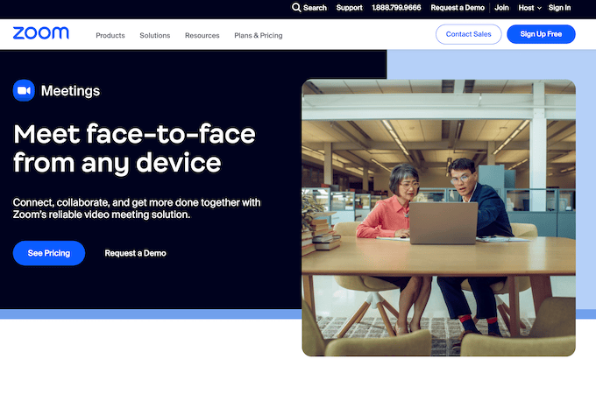The width and height of the screenshot is (596, 394).
Task: Expand the Host dropdown chevron
Action: (x=539, y=8)
